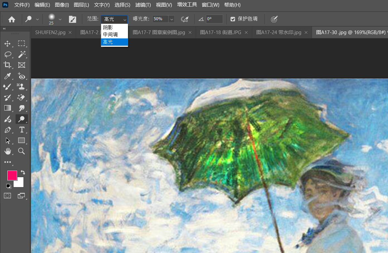Open the 图像(I) menu
The image size is (388, 253).
point(62,5)
